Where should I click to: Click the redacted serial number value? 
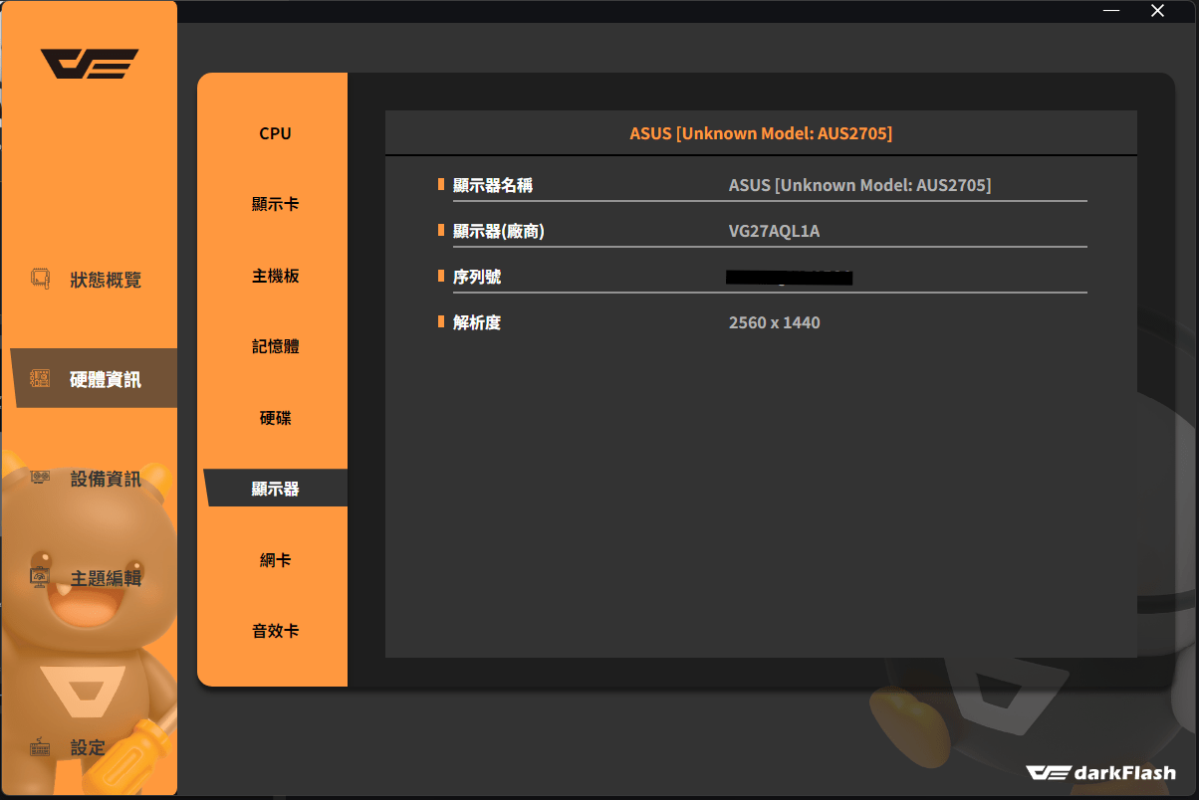coord(789,277)
